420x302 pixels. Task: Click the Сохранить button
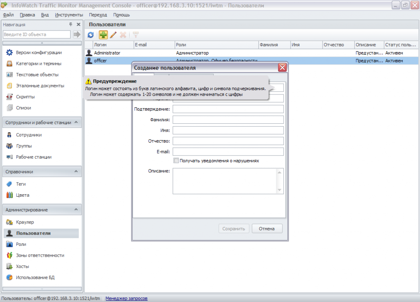[234, 229]
